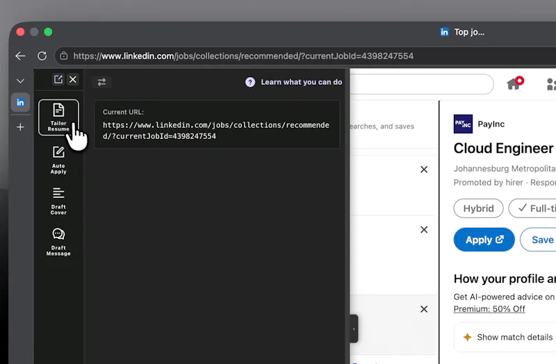This screenshot has height=364, width=556.
Task: Click the Cloud Engineer job title
Action: [503, 148]
